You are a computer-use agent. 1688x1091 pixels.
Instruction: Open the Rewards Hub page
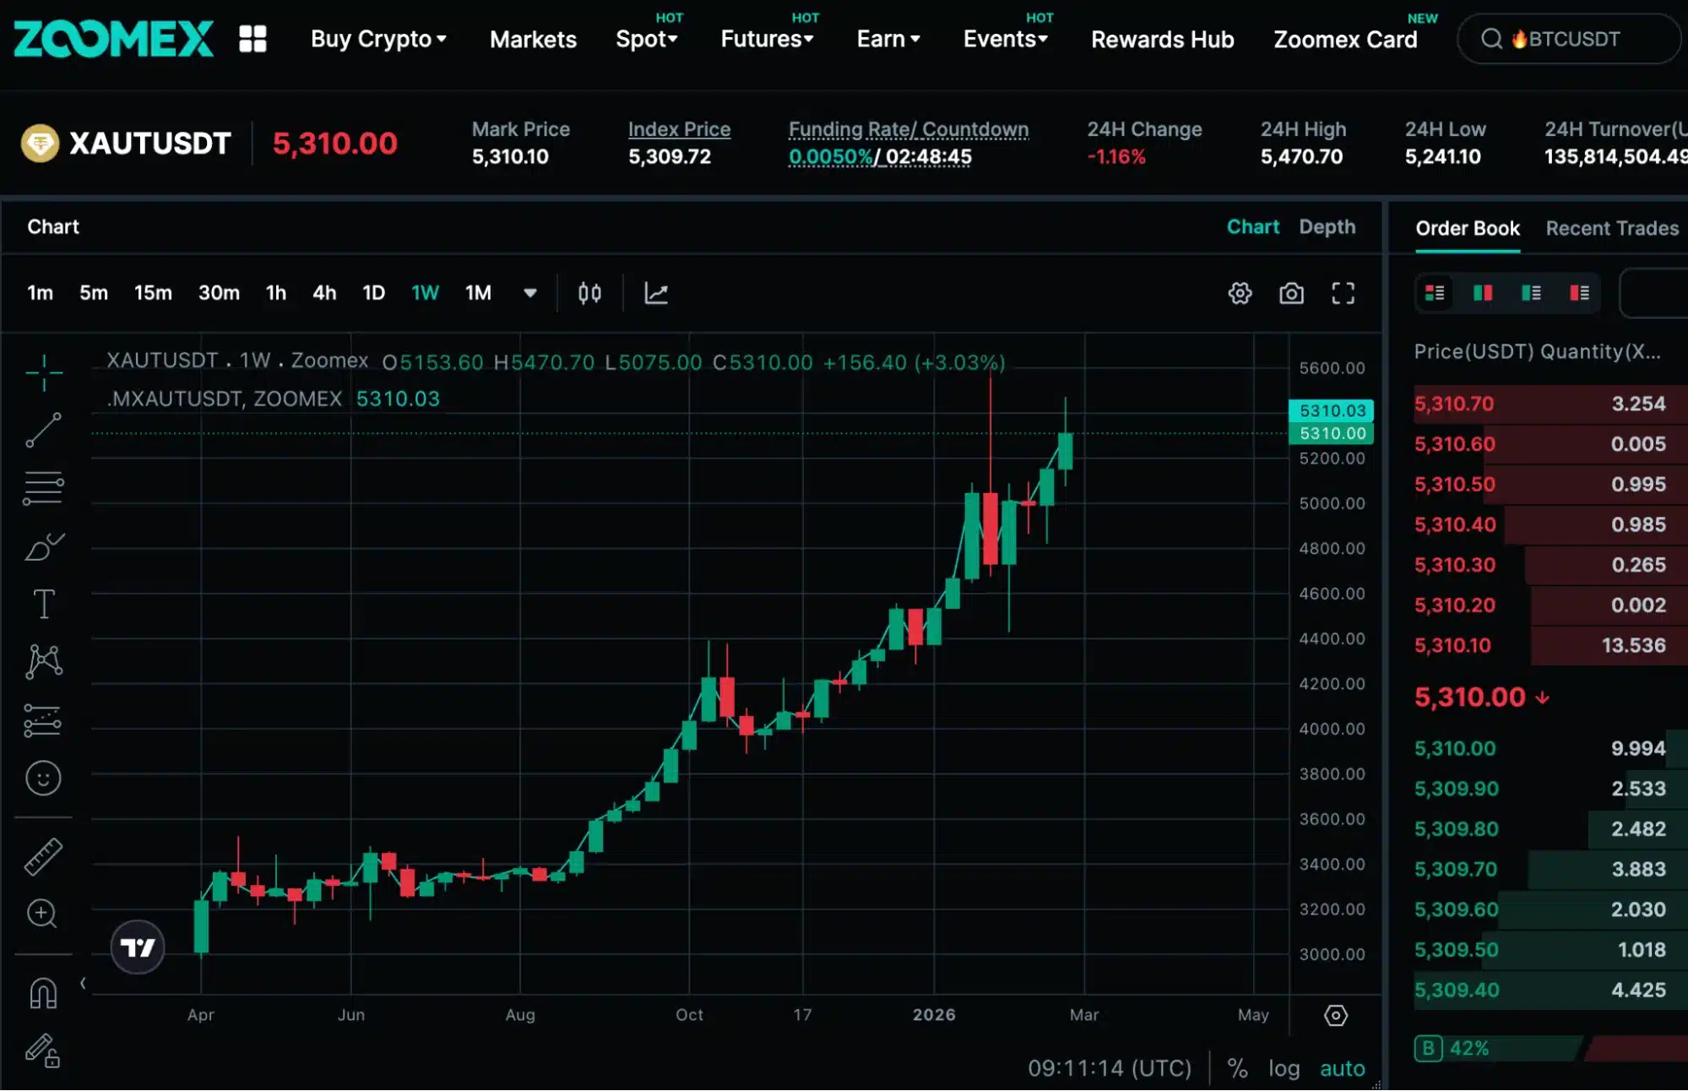point(1162,39)
